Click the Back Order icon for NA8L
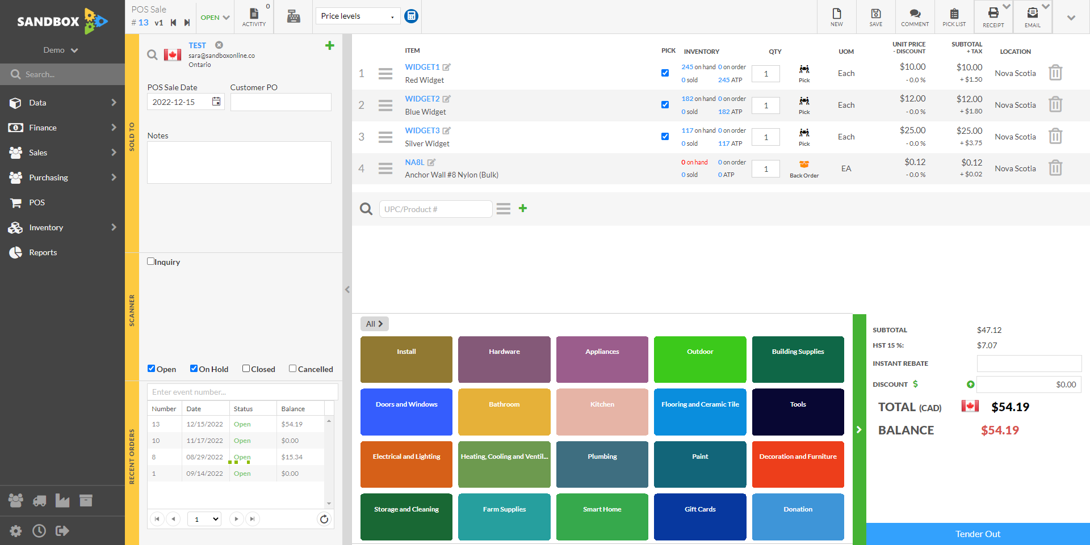The width and height of the screenshot is (1090, 545). [804, 168]
